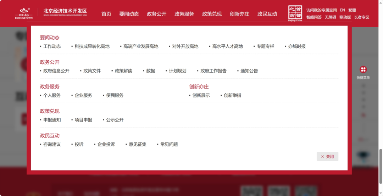The width and height of the screenshot is (383, 196).
Task: Open 计划规划 link
Action: [178, 71]
